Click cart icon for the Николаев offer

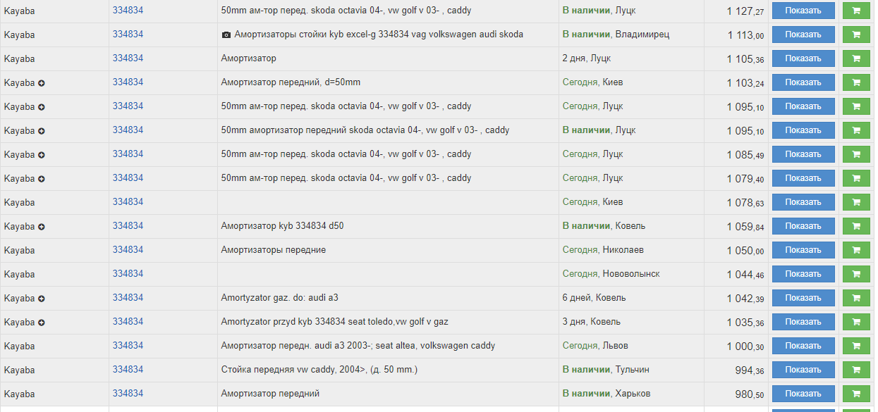[856, 250]
